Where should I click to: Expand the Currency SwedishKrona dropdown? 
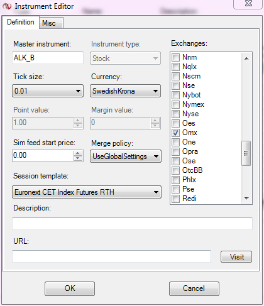(x=126, y=91)
